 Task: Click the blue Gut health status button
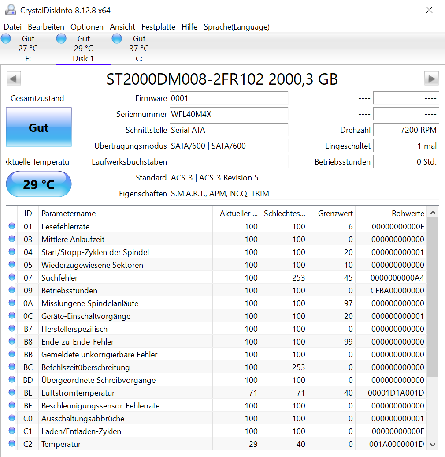[39, 127]
